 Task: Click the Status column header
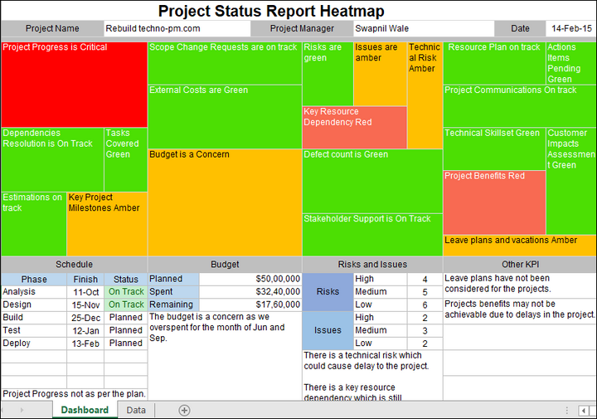coord(126,280)
